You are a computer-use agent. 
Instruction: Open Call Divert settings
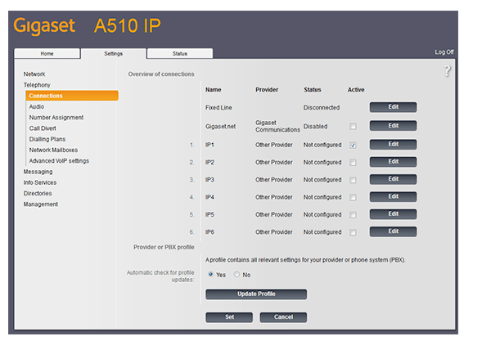tap(43, 128)
